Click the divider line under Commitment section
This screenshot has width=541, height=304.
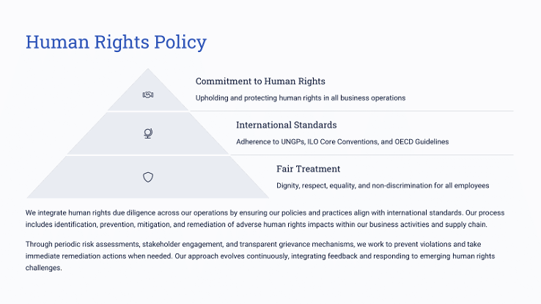(352, 111)
